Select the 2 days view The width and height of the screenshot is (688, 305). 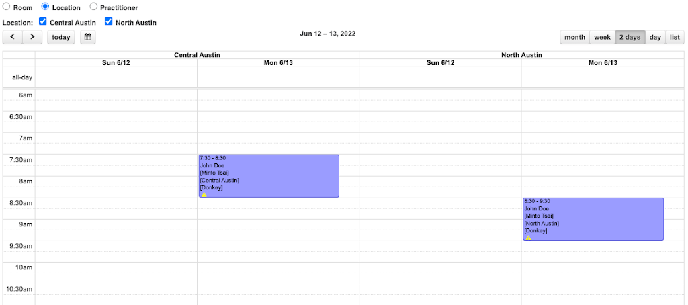[x=630, y=37]
